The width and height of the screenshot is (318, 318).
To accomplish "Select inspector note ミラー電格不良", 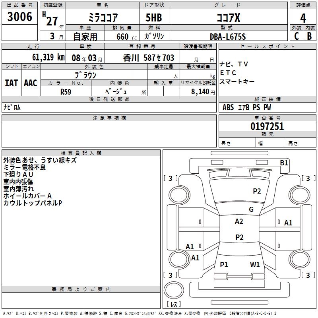I will [x=25, y=167].
